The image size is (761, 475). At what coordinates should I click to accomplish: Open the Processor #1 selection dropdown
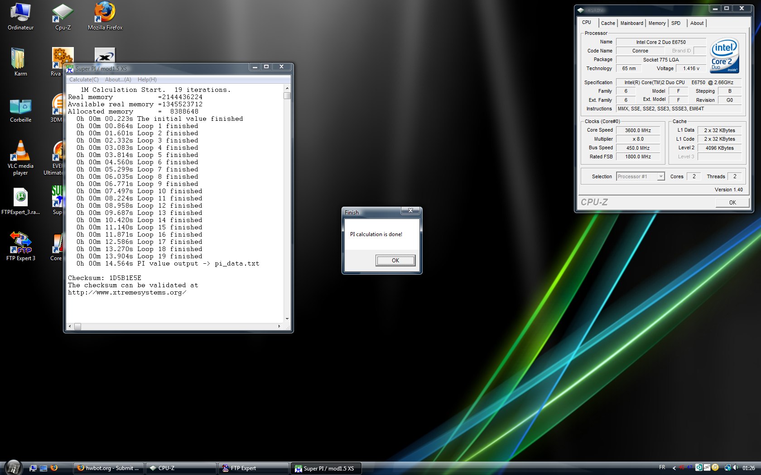pos(640,176)
